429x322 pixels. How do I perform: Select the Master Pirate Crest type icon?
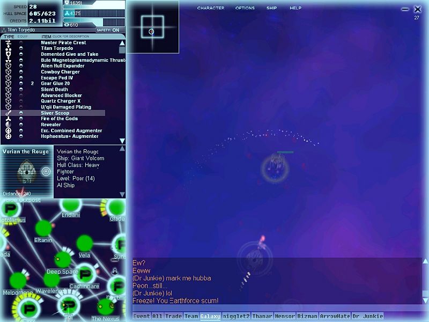click(8, 43)
